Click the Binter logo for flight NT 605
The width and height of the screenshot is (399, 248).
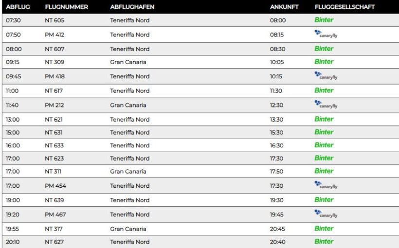click(x=324, y=20)
